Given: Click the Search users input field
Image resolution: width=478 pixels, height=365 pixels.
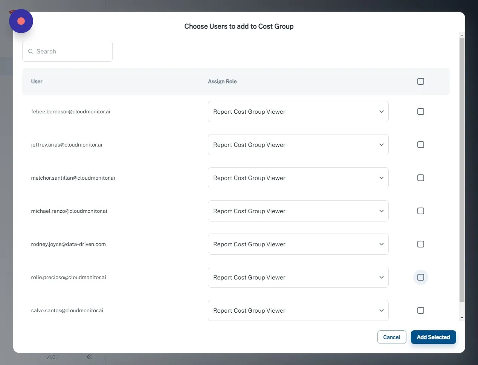Looking at the screenshot, I should pos(67,51).
